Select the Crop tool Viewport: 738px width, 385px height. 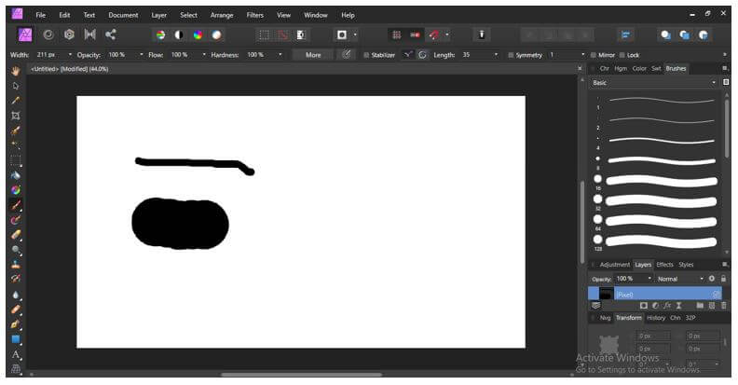(x=16, y=116)
